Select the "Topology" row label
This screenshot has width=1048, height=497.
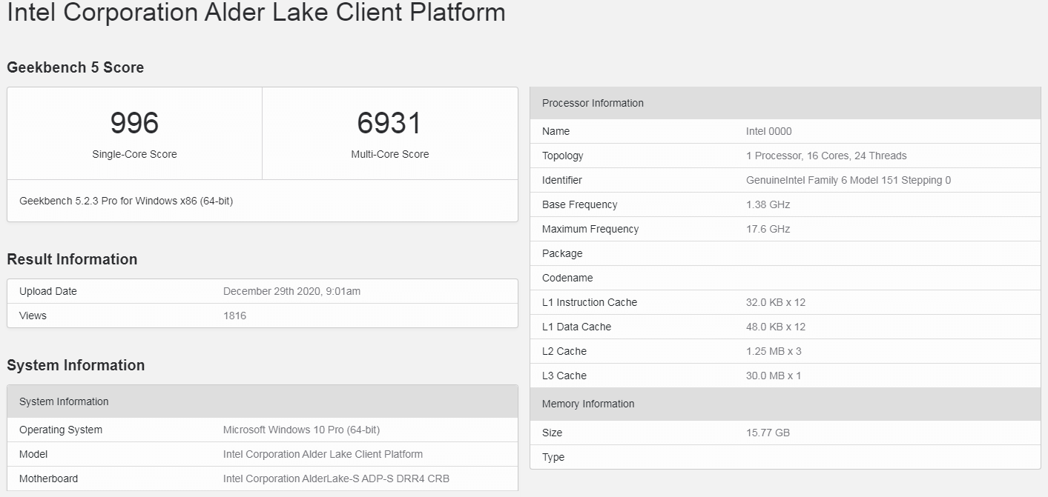563,156
